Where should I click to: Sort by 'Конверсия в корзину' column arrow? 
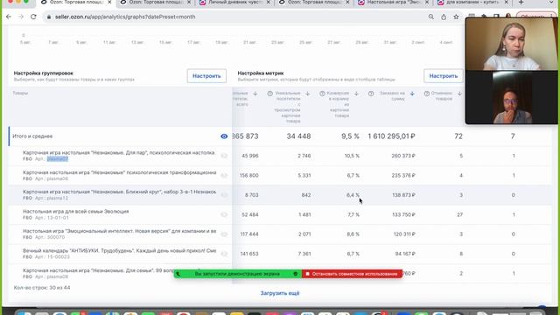pos(356,94)
